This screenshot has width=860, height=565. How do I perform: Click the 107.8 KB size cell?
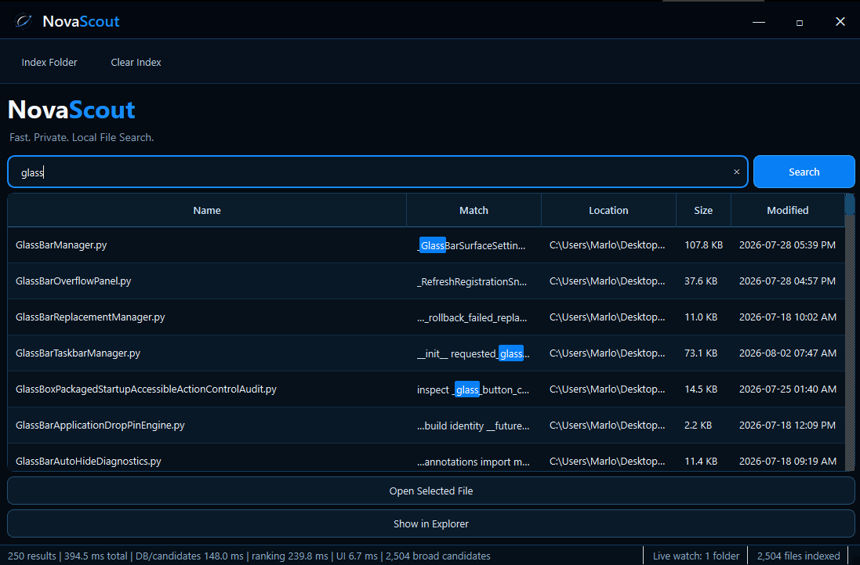704,245
